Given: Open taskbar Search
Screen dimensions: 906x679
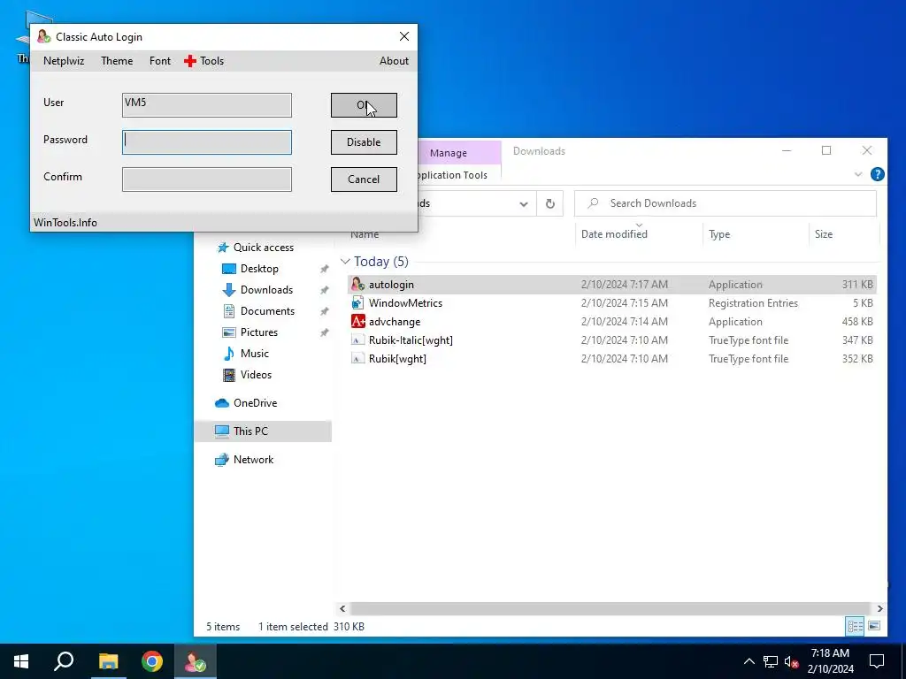Looking at the screenshot, I should pyautogui.click(x=64, y=661).
